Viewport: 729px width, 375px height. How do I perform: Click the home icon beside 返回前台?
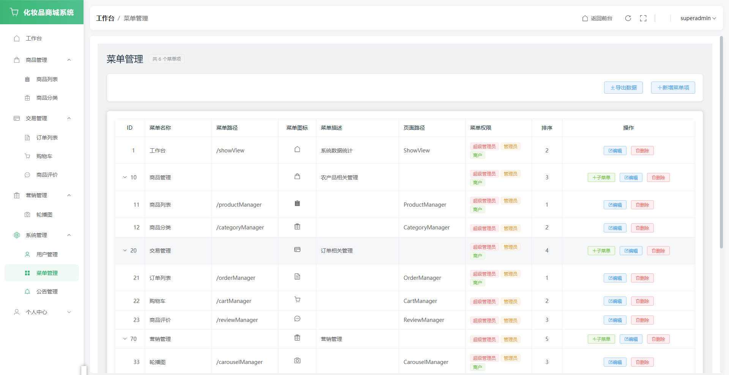pyautogui.click(x=585, y=18)
